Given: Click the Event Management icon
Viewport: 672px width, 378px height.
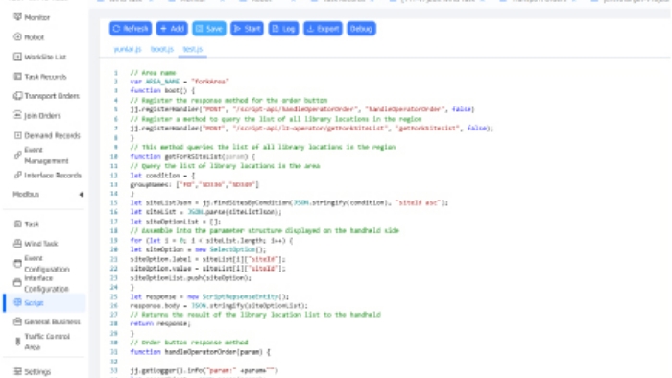Looking at the screenshot, I should [17, 155].
